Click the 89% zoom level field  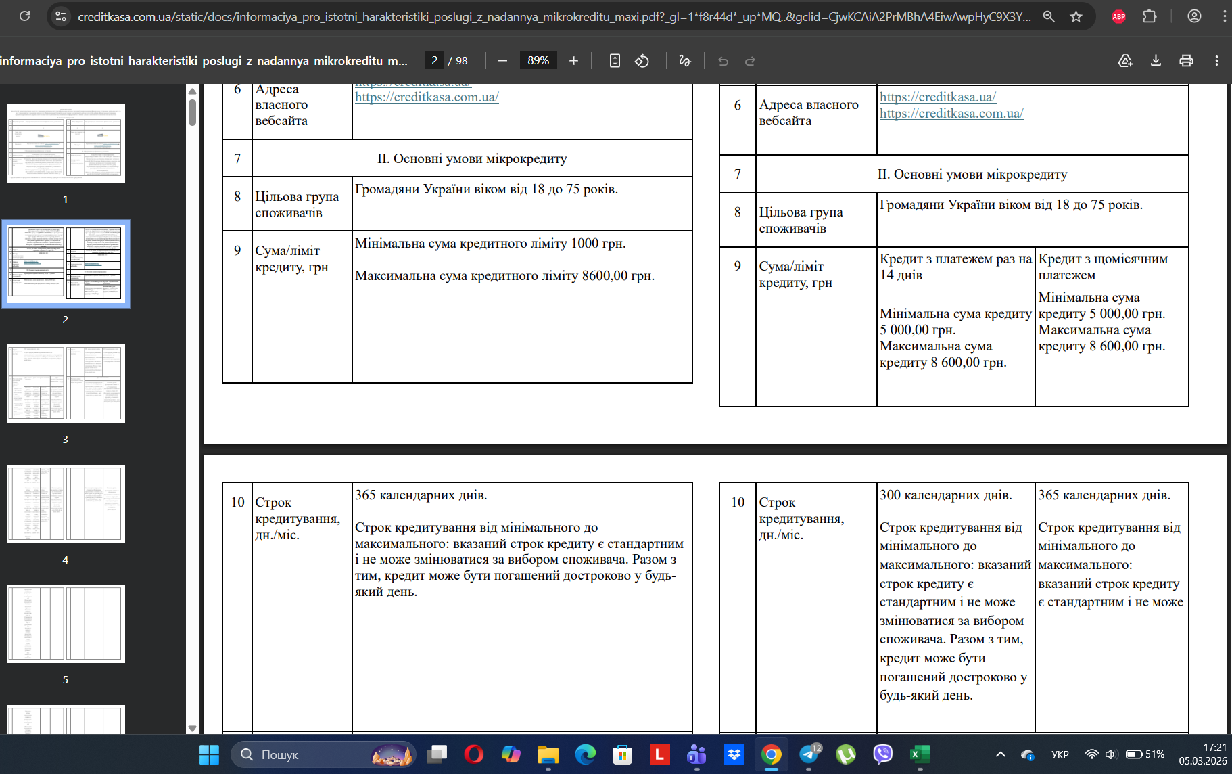point(538,61)
